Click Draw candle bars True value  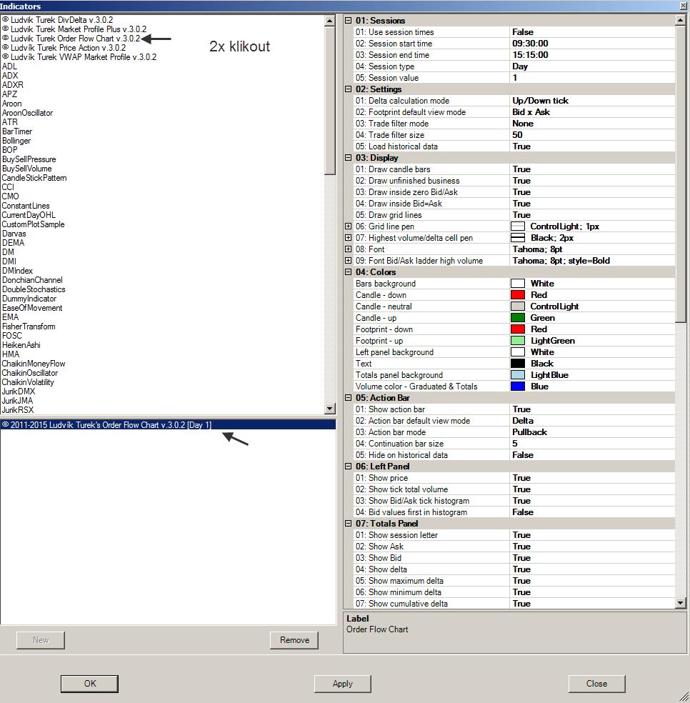coord(592,169)
